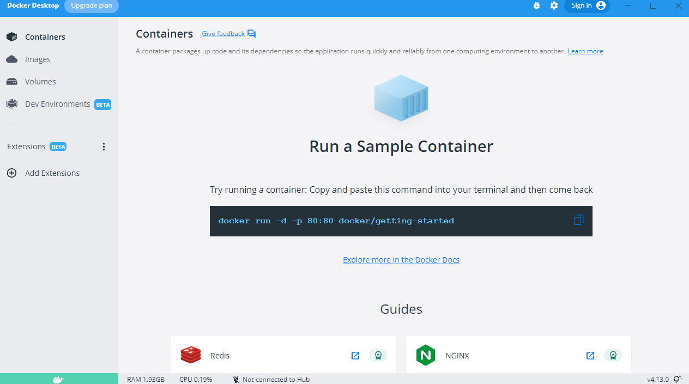689x384 pixels.
Task: Click the Sign in button
Action: click(587, 5)
